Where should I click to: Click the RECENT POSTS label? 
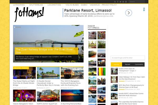tap(21, 68)
